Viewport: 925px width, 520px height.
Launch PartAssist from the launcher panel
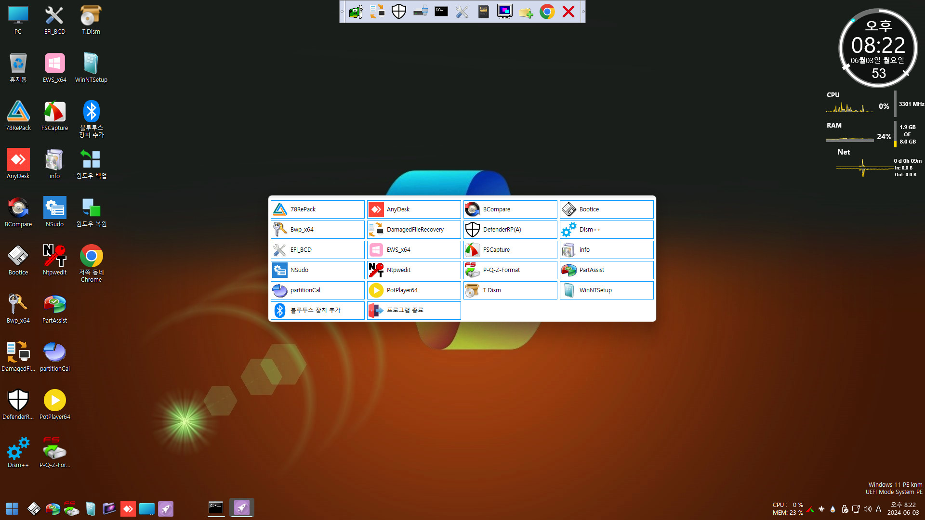click(607, 270)
